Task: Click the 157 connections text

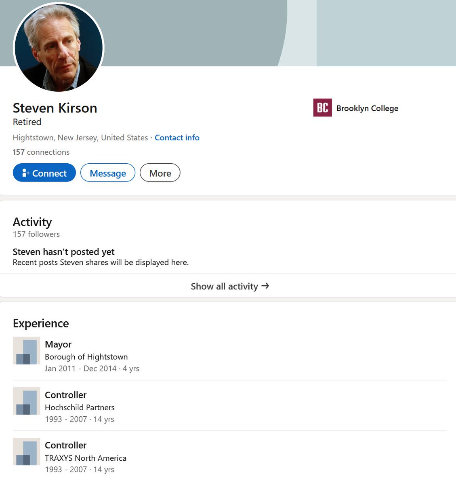Action: pos(41,152)
